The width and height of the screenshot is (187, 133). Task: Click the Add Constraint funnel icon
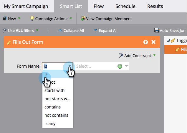pos(121,56)
